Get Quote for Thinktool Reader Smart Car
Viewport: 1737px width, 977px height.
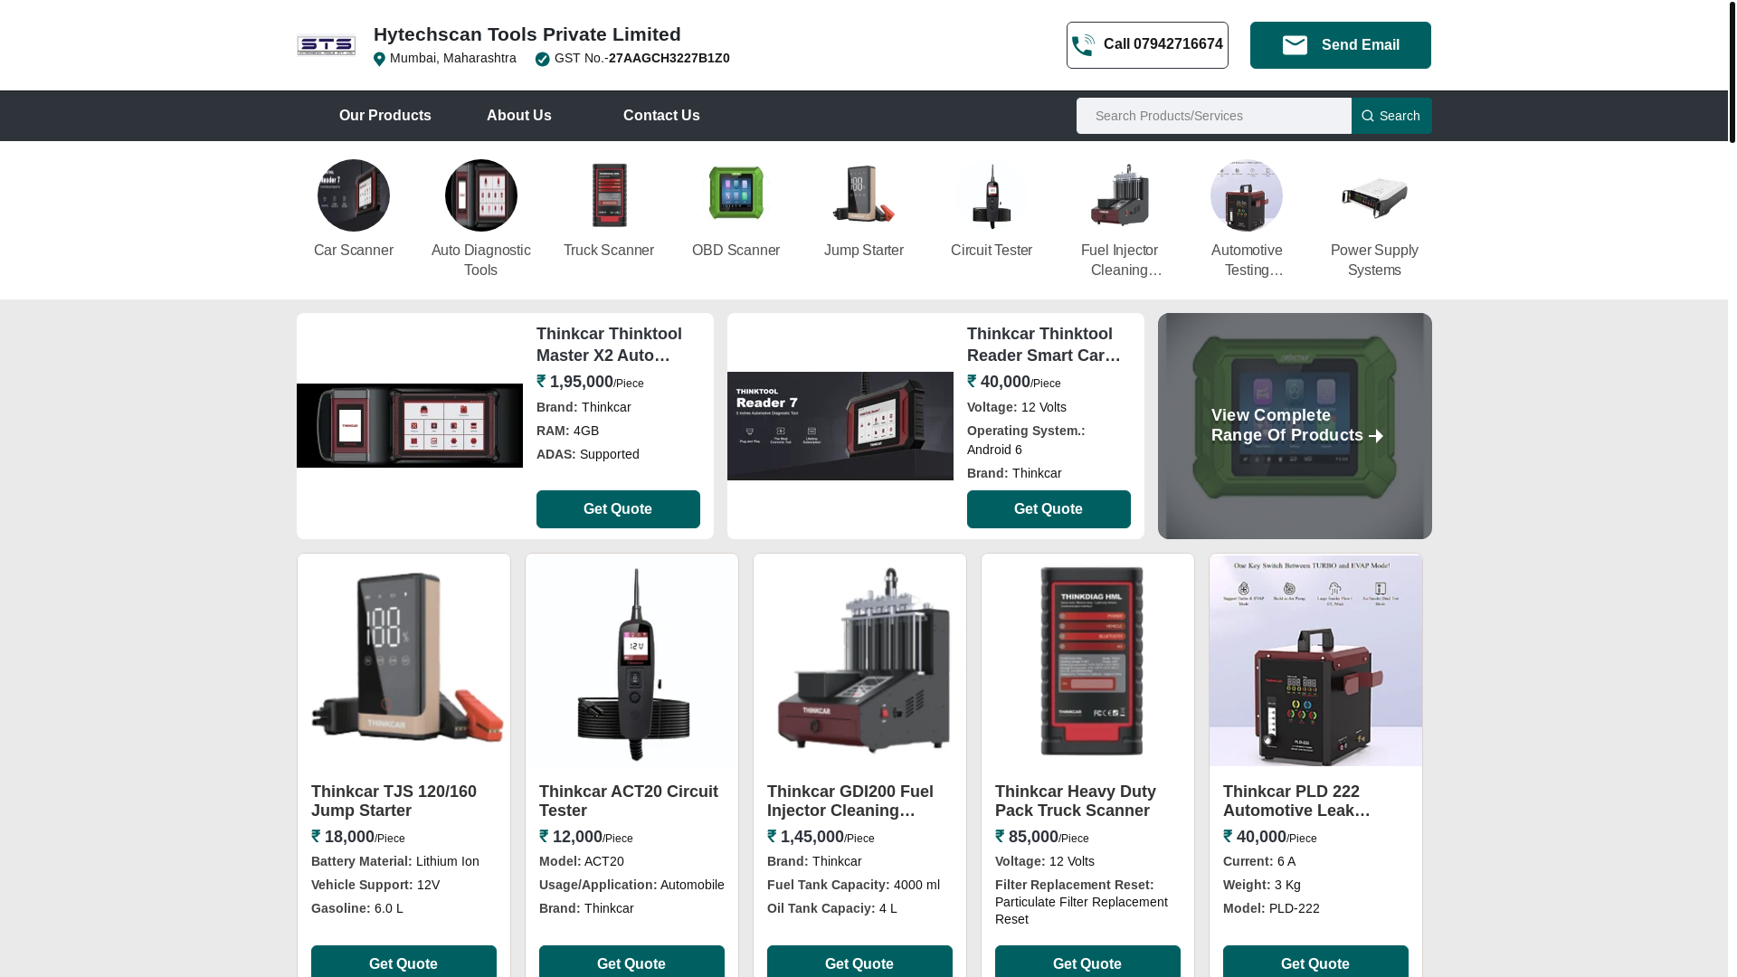tap(1049, 509)
